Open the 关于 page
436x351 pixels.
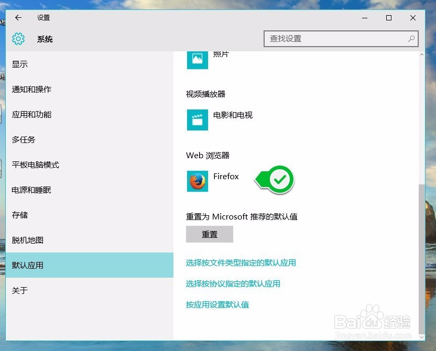pos(90,290)
